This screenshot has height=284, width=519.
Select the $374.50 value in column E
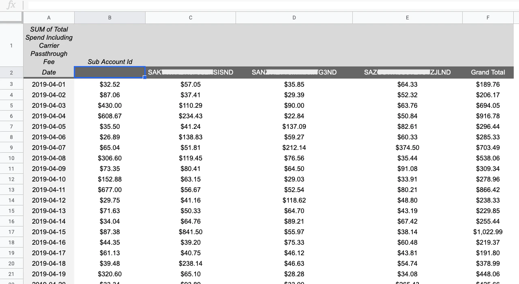(x=407, y=147)
